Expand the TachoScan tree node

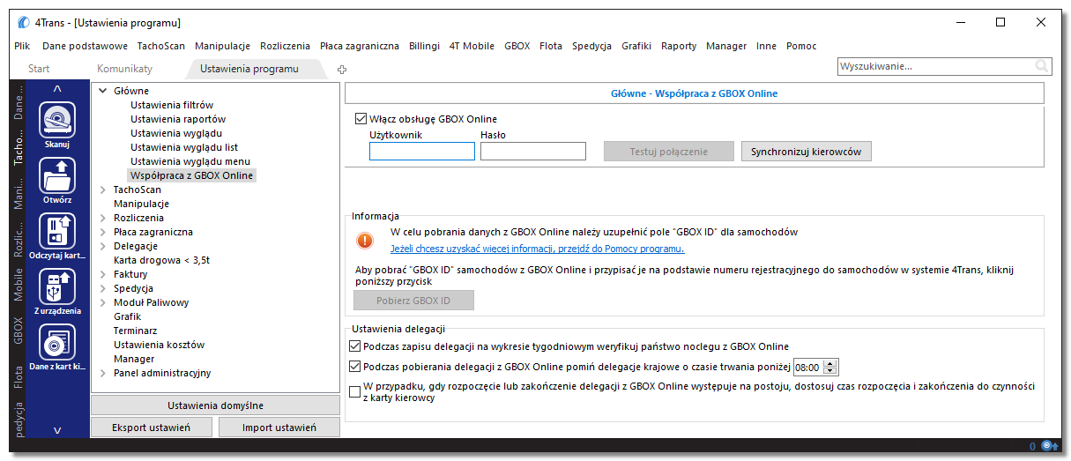103,190
